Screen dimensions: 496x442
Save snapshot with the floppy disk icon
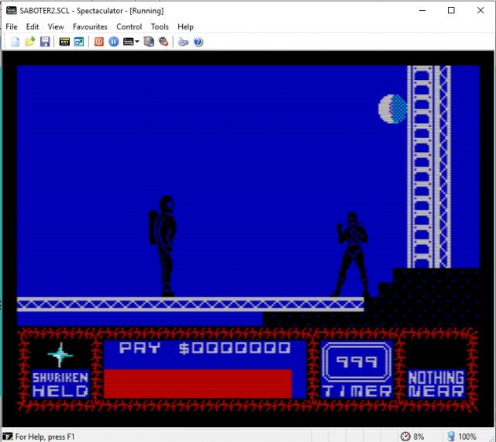coord(45,42)
